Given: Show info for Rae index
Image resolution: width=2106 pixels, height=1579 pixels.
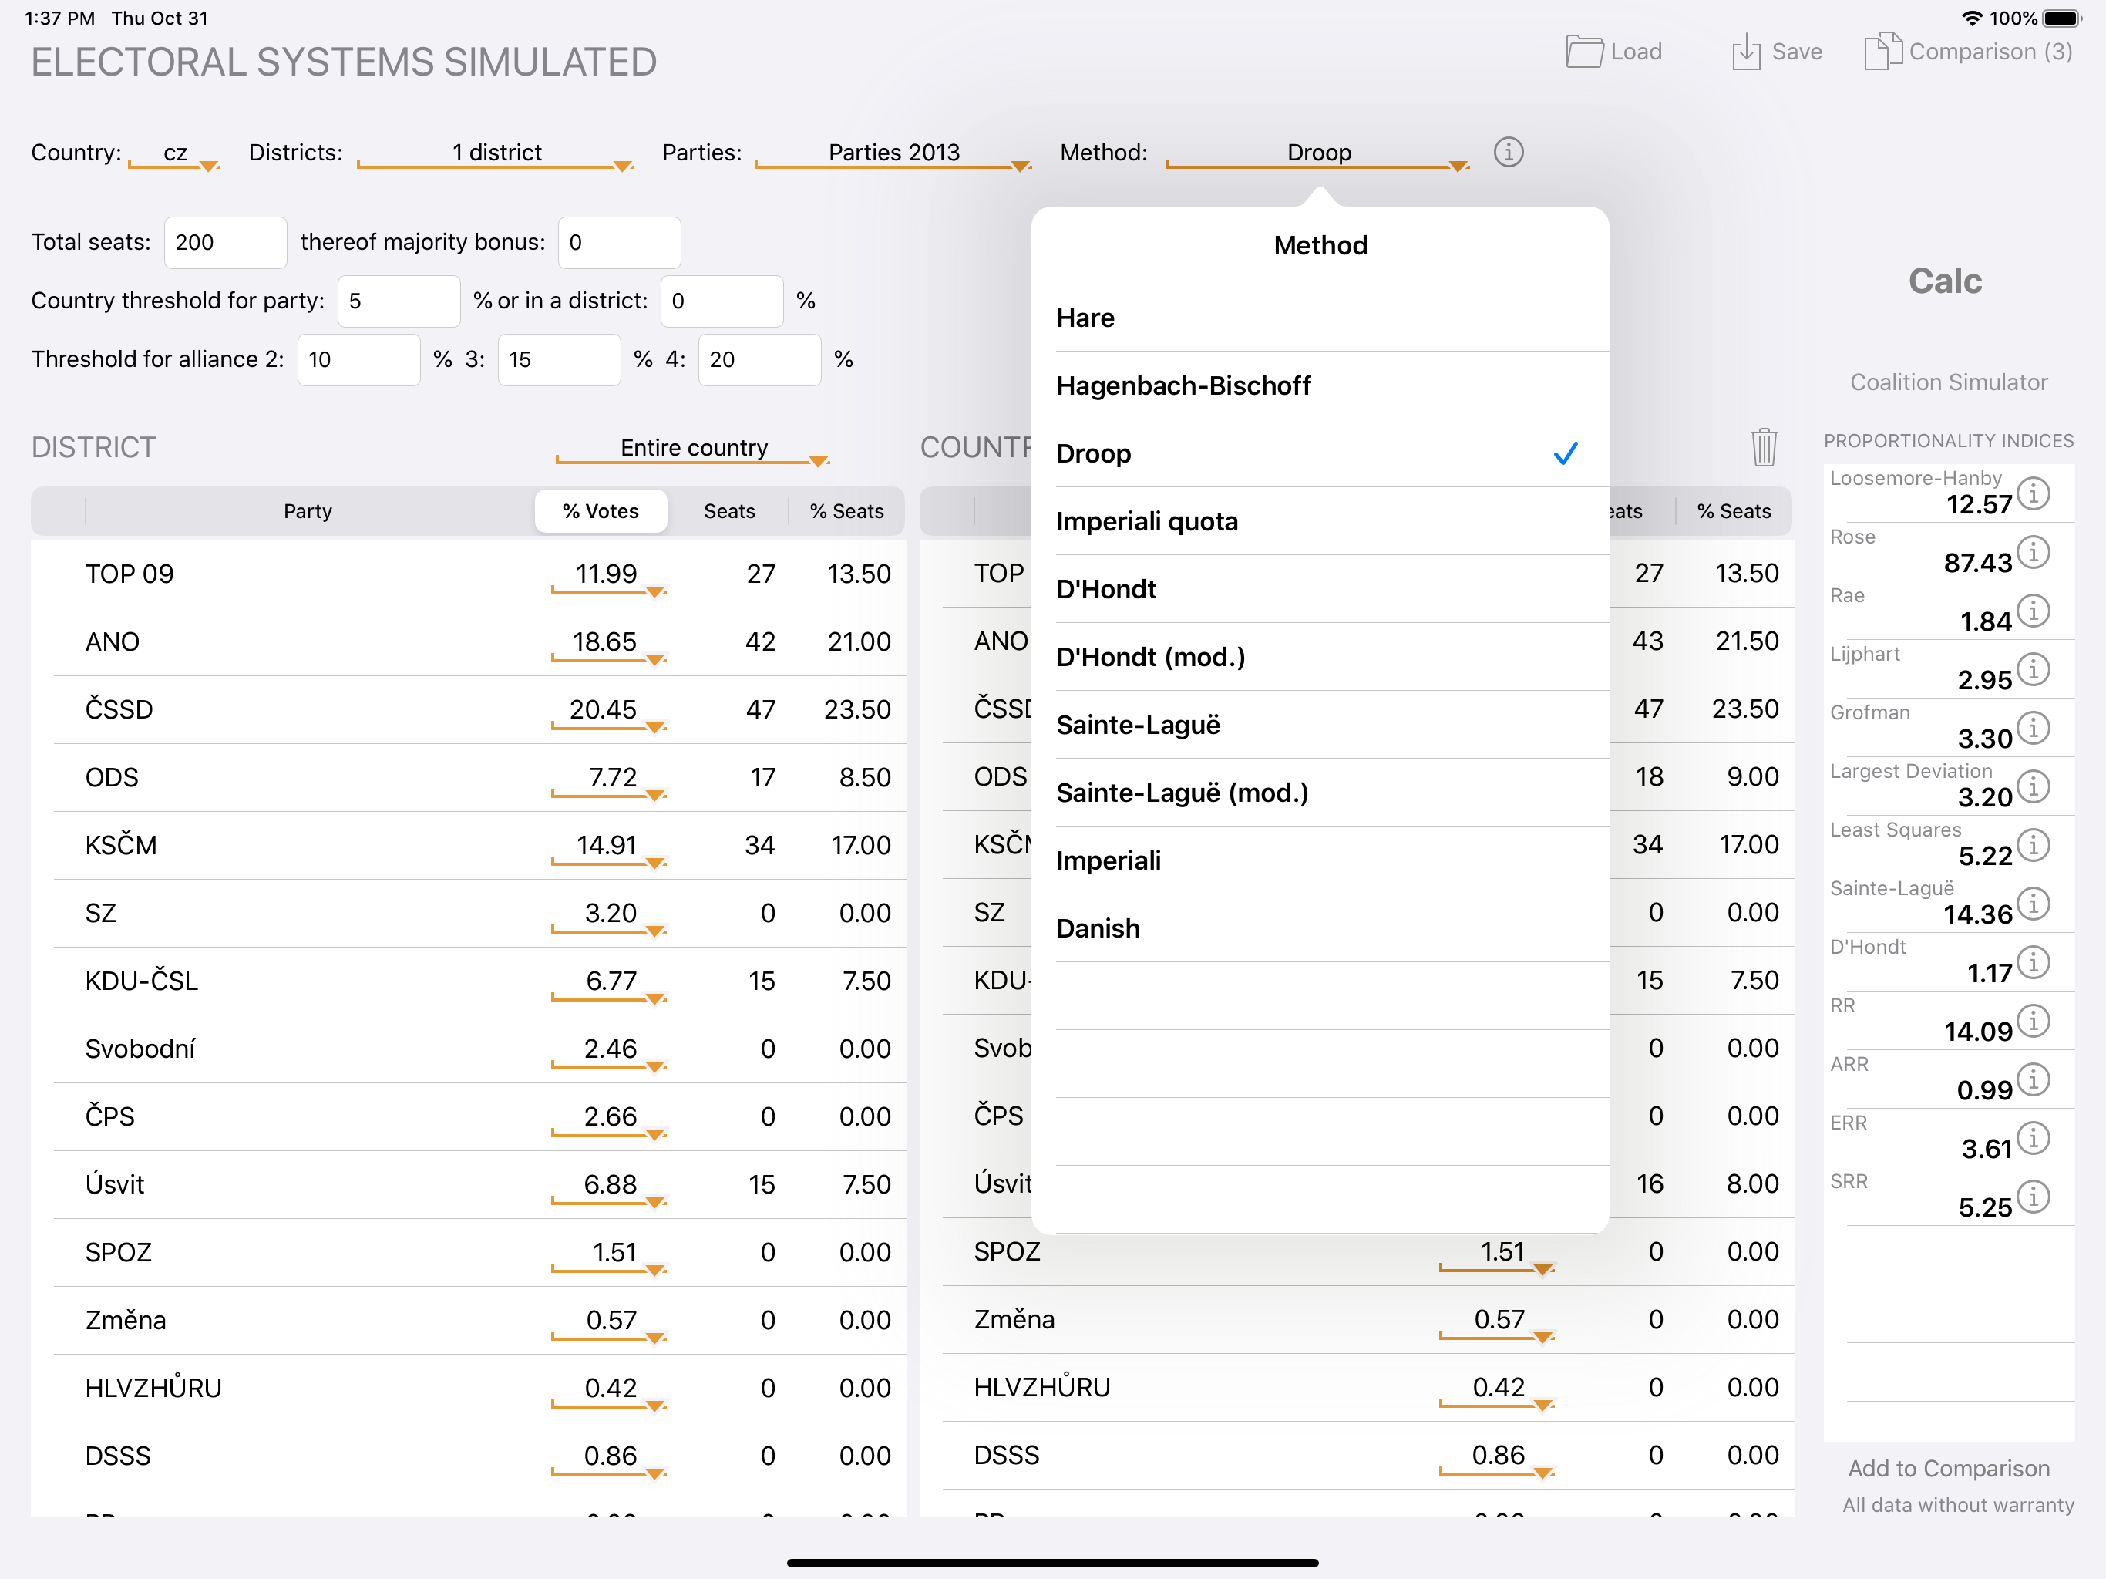Looking at the screenshot, I should 2034,611.
